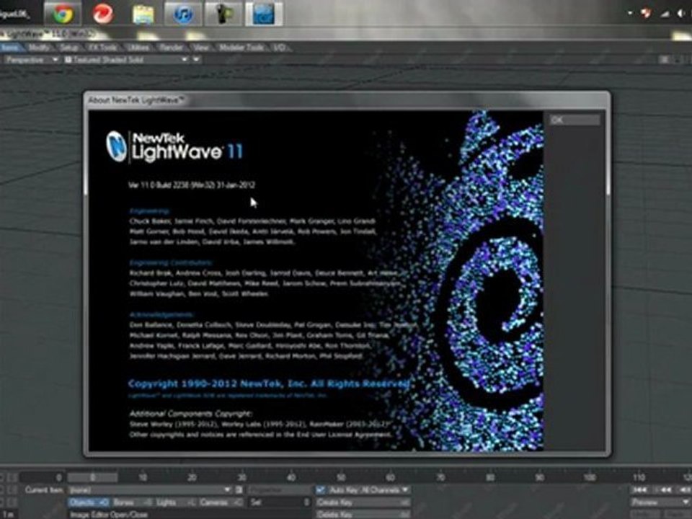Open the network signal tray icon
Screen dimensions: 692x519
point(665,14)
